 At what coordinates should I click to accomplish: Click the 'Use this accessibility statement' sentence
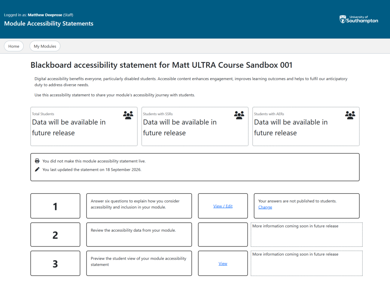pos(115,95)
